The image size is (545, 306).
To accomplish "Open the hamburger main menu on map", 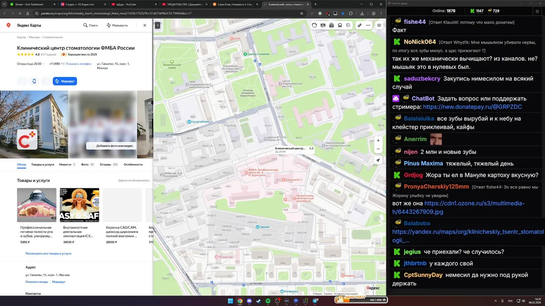I will coord(379,25).
